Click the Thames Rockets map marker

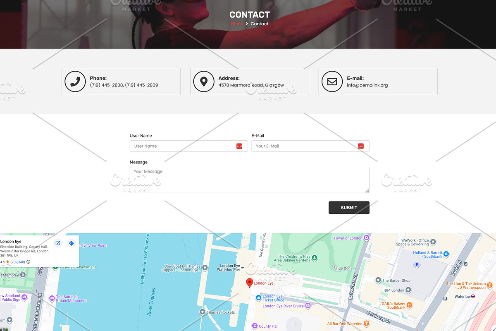click(202, 312)
